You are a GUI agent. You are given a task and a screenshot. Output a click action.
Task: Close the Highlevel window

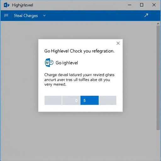tap(154, 5)
